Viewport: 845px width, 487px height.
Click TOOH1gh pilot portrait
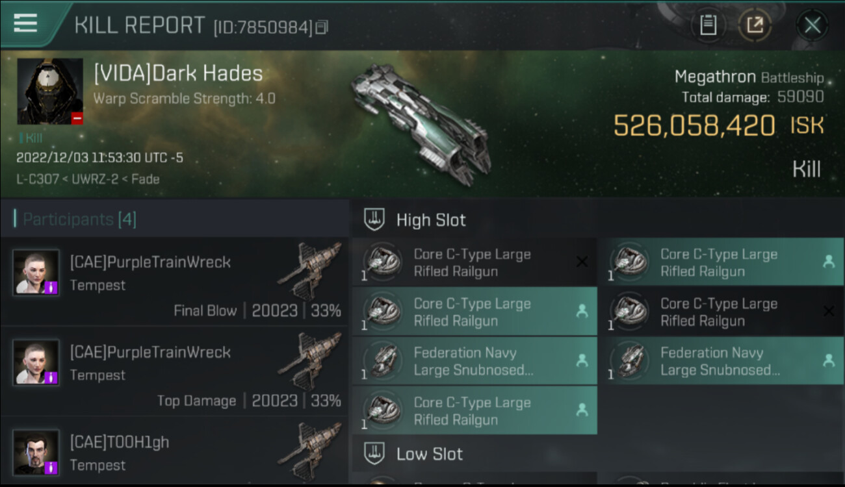pos(36,453)
